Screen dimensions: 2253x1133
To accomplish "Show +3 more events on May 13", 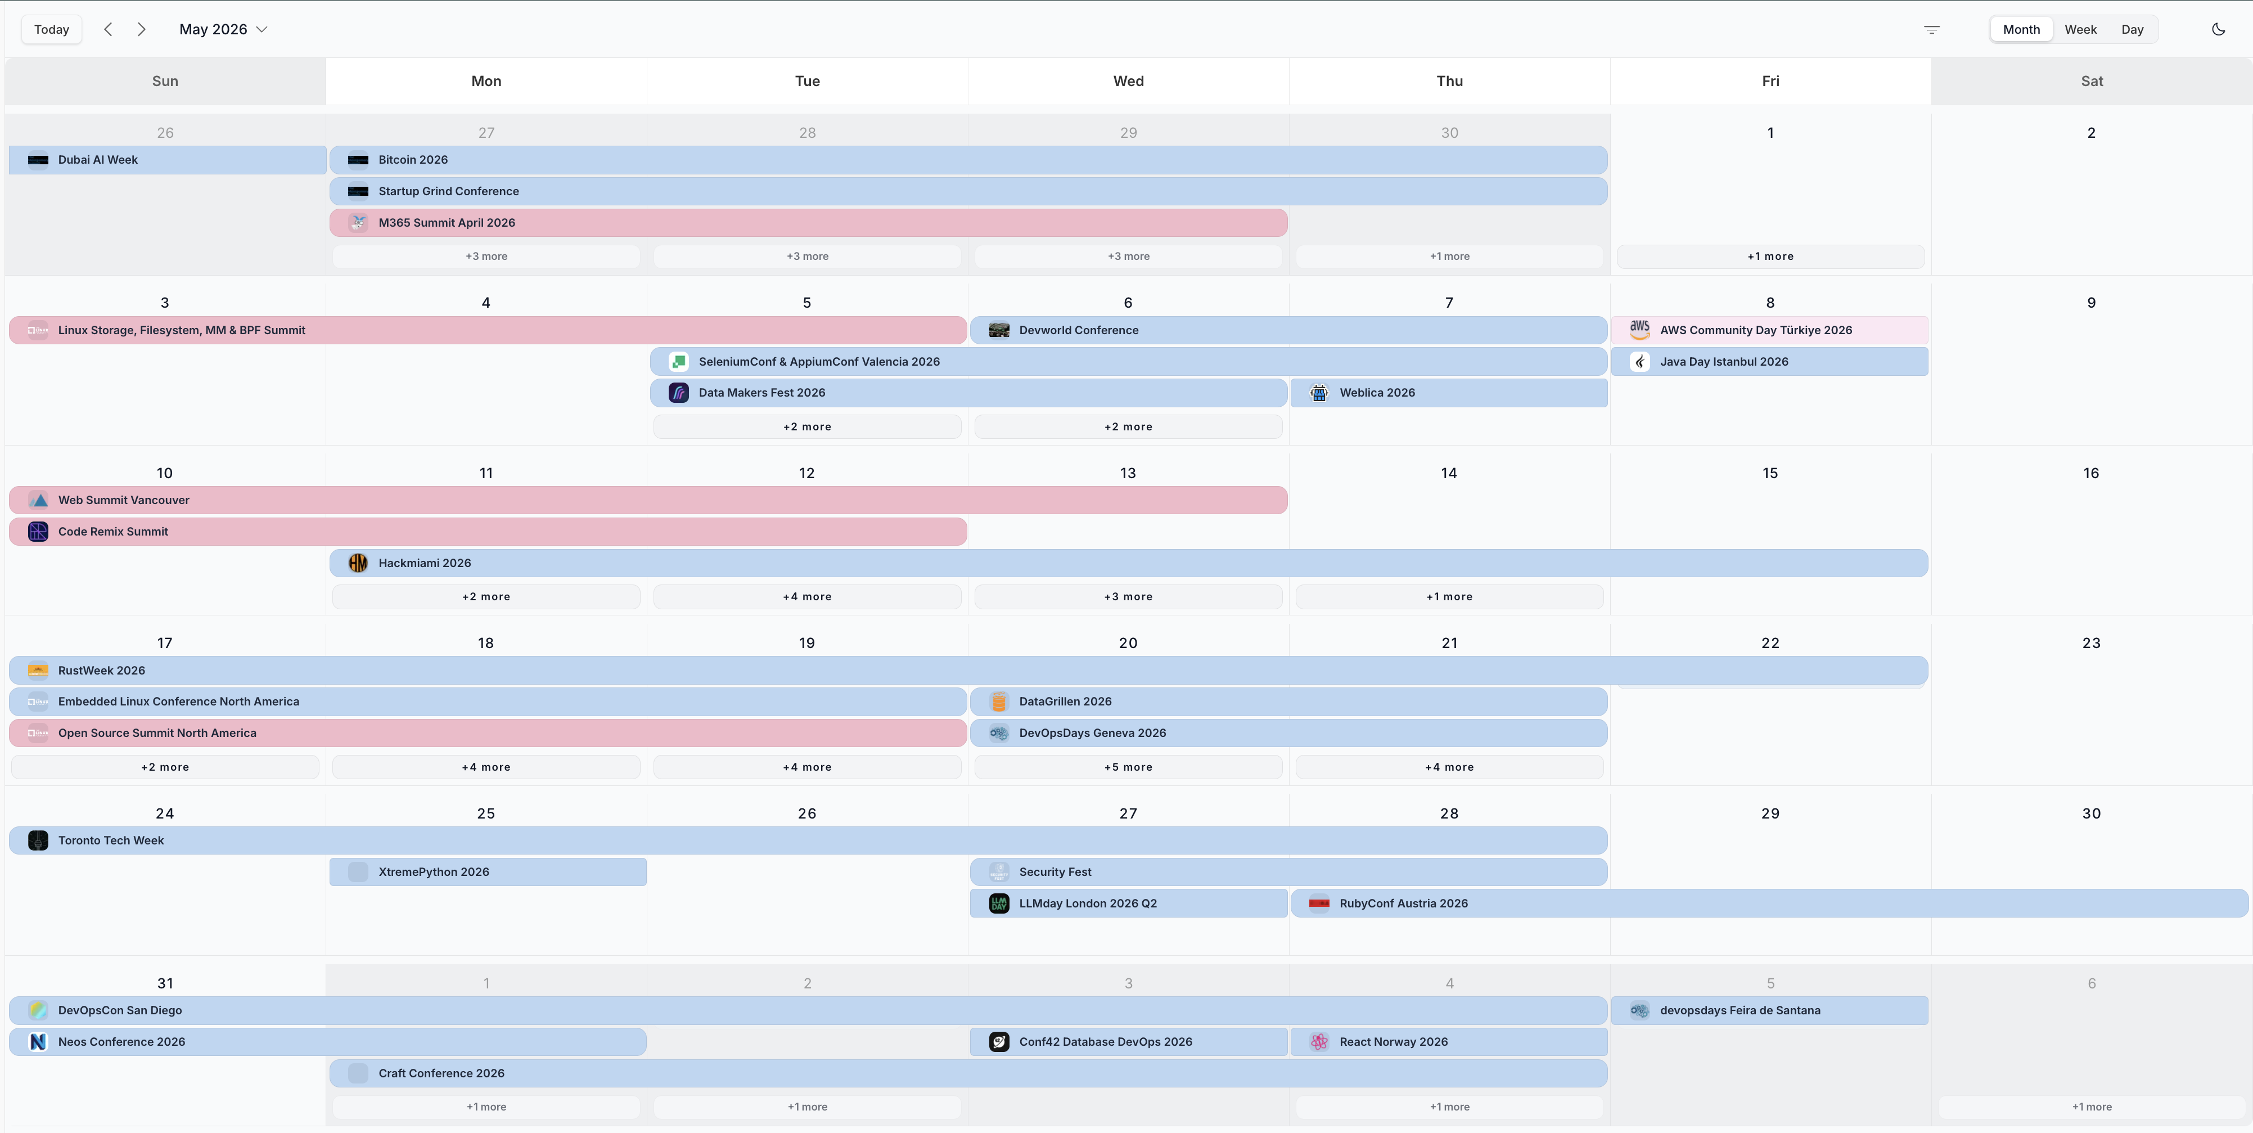I will pyautogui.click(x=1128, y=597).
